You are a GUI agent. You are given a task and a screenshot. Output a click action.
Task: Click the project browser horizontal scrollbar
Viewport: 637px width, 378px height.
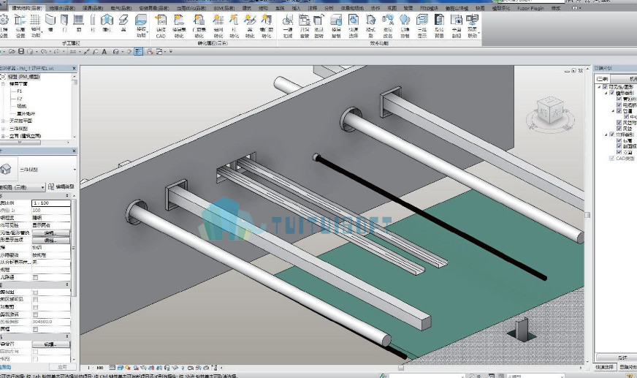(20, 143)
